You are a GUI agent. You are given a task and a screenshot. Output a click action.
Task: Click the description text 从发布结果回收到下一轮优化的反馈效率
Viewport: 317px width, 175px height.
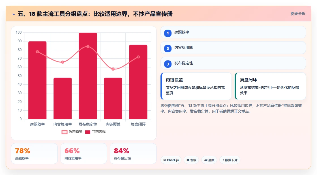(269, 90)
